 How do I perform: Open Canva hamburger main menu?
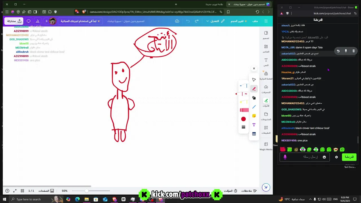266,21
